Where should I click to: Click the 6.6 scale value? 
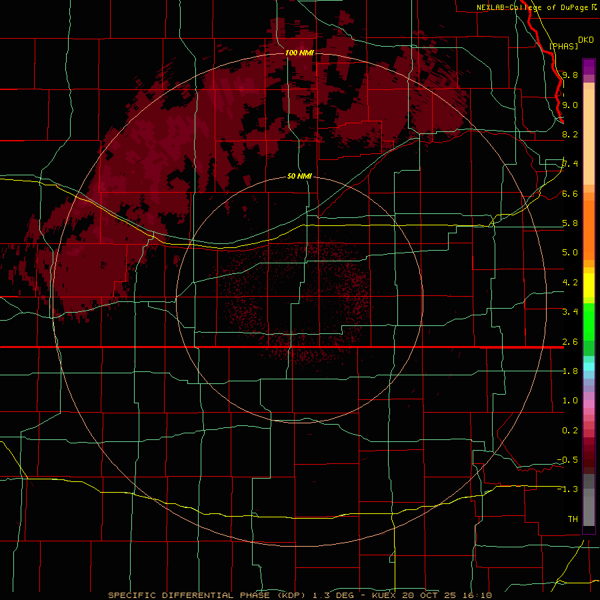[x=570, y=193]
